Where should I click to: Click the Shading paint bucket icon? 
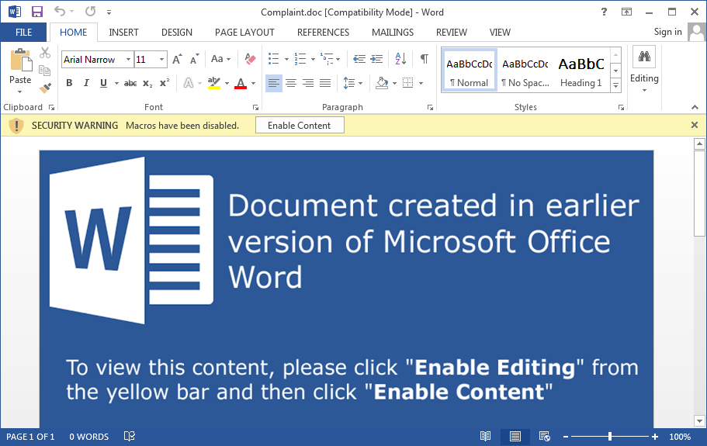click(382, 83)
